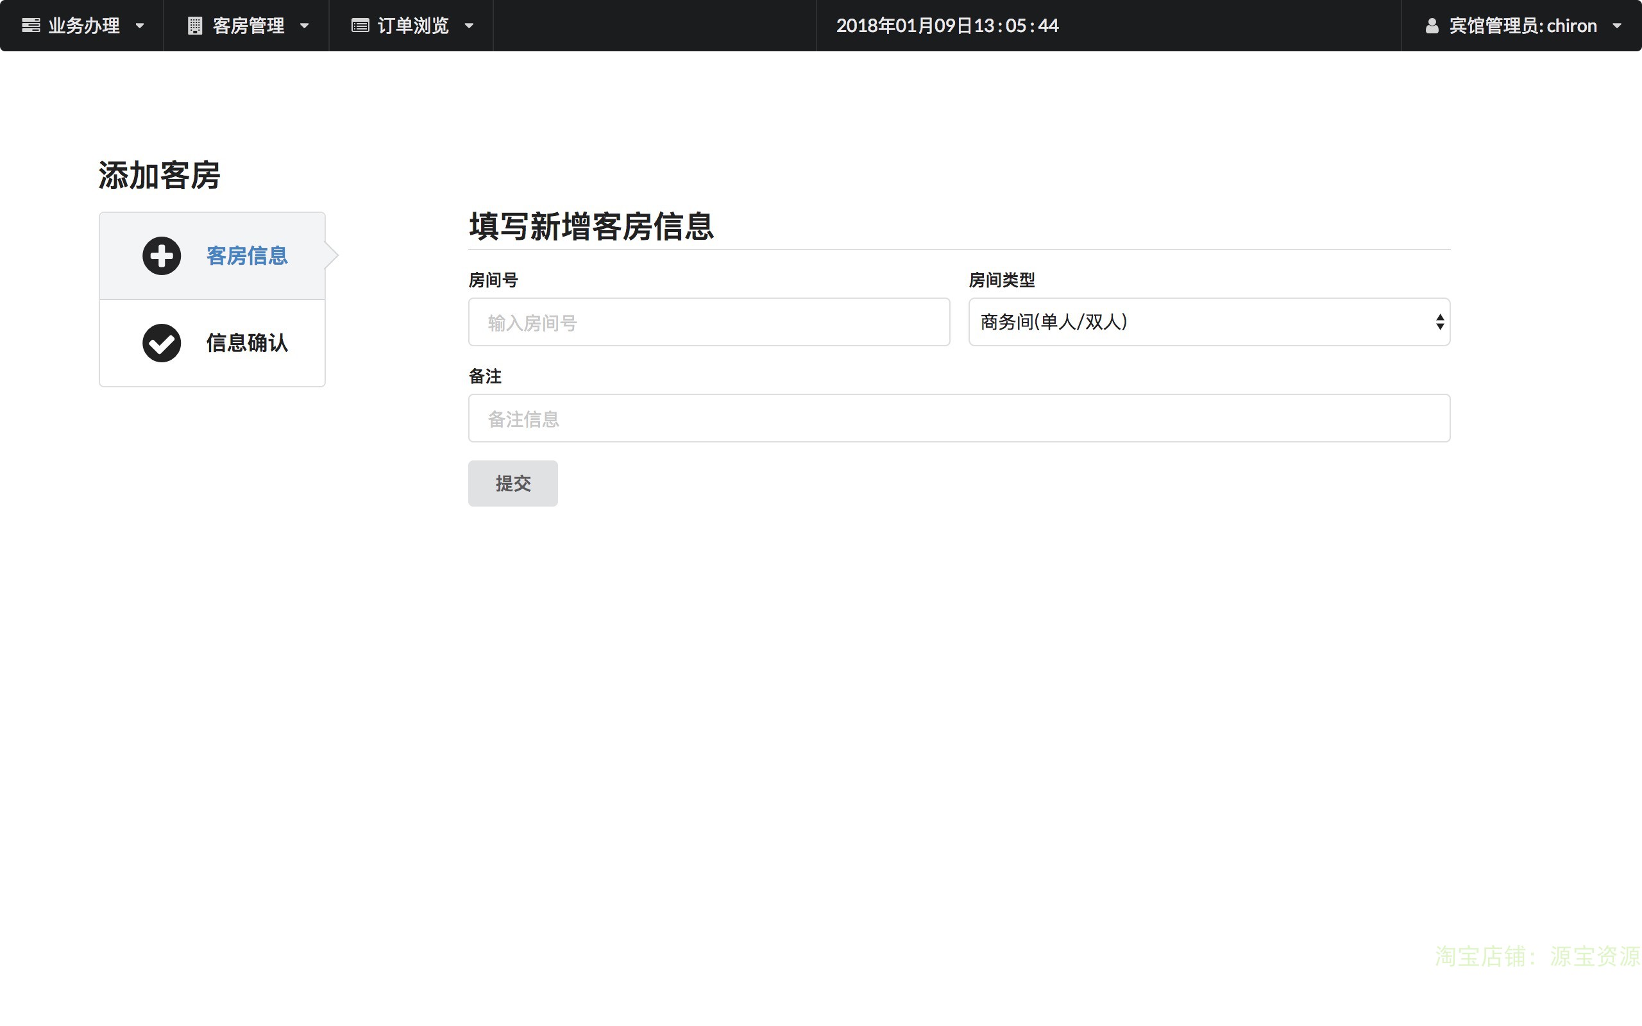Expand the 订单浏览 dropdown caret
Viewport: 1642px width, 1026px height.
pyautogui.click(x=469, y=26)
